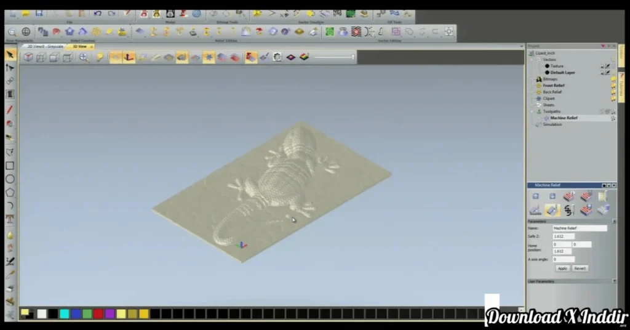Select the arrow Select tool in left toolbar
630x330 pixels.
(10, 55)
